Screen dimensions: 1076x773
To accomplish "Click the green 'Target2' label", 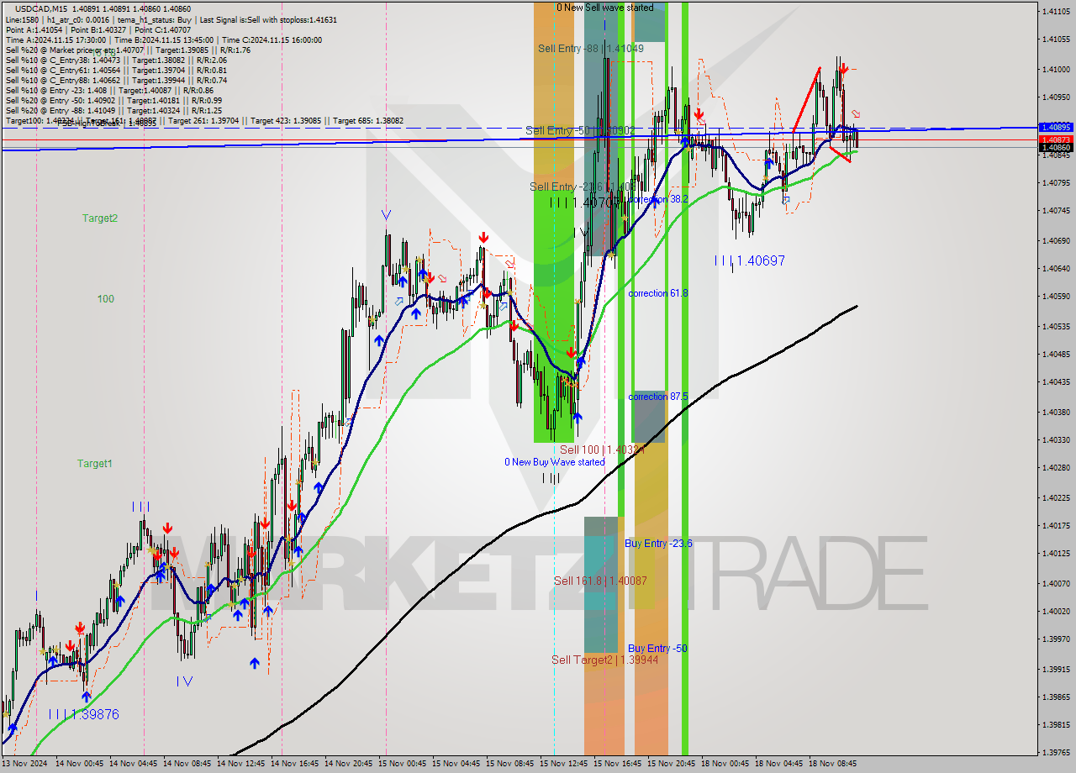I will tap(100, 218).
